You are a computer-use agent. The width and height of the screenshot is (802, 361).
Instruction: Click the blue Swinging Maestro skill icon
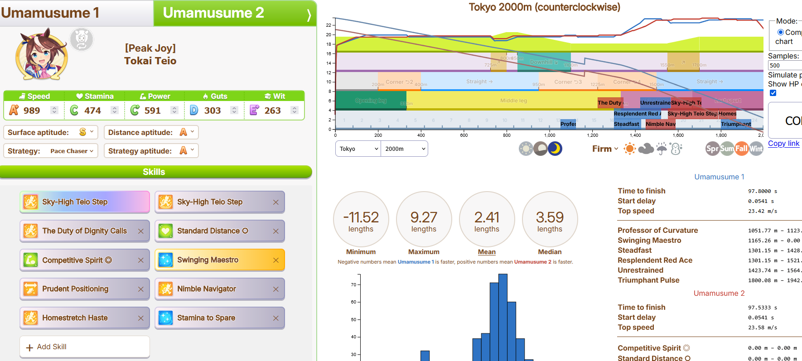[x=165, y=260]
